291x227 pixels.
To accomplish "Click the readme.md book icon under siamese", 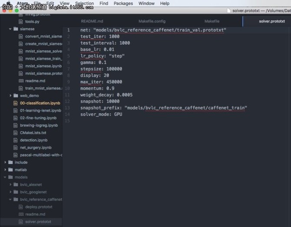I will pos(21,81).
